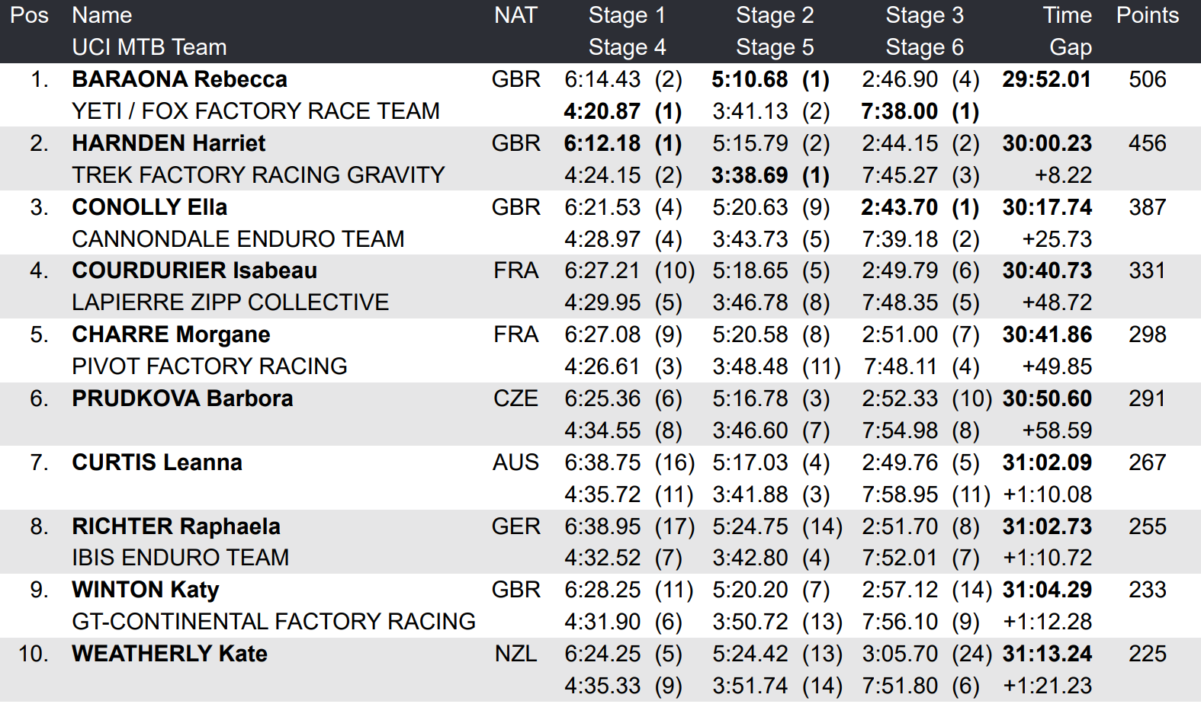Click the Name column header
This screenshot has width=1201, height=704.
pyautogui.click(x=101, y=15)
